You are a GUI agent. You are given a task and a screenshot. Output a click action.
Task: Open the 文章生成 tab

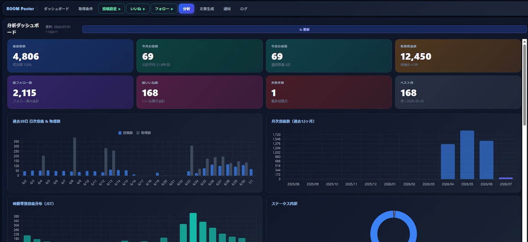tap(207, 9)
